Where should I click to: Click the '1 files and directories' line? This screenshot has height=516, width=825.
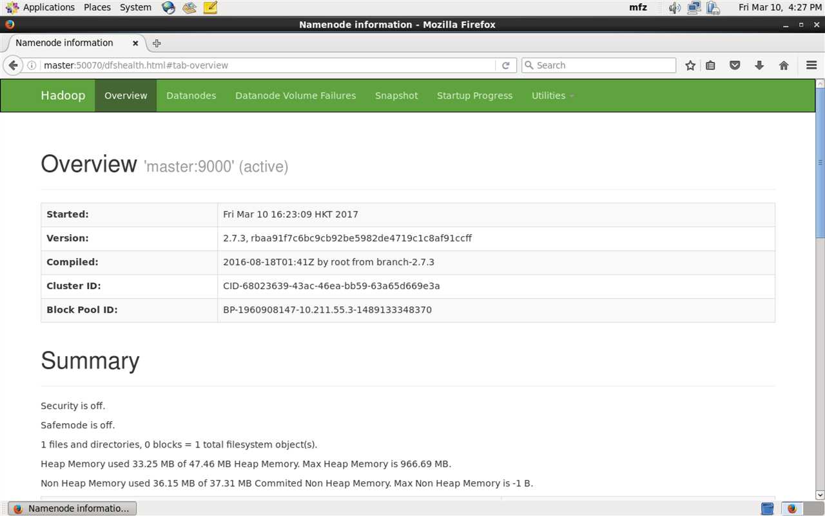pos(179,444)
